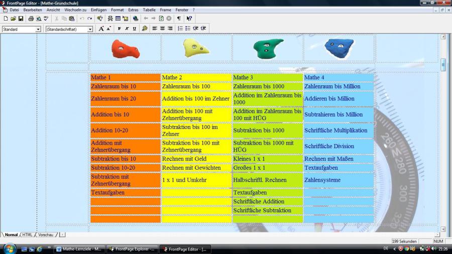Expand the Standard style dropdown

pos(38,29)
